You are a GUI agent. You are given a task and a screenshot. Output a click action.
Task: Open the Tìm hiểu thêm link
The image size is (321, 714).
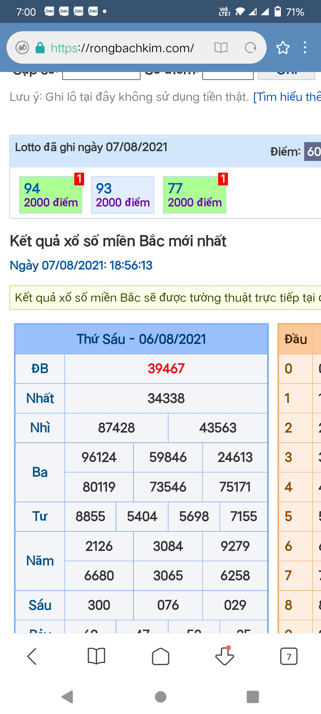pos(287,97)
